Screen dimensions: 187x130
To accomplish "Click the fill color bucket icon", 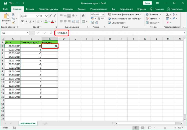I will tap(46, 21).
